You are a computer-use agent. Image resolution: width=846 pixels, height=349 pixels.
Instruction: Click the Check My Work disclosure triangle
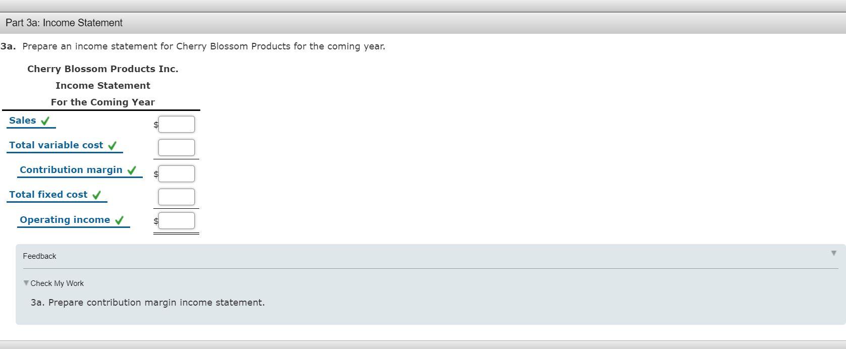26,283
